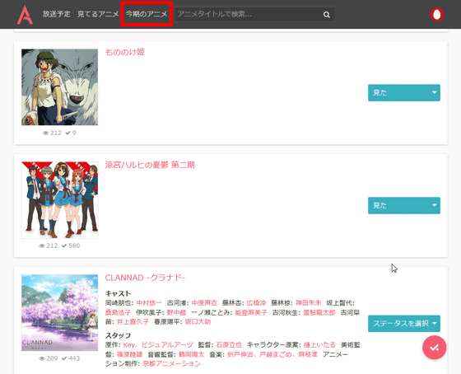Click staff link 鶴岡陽太
461x374 pixels.
point(191,354)
